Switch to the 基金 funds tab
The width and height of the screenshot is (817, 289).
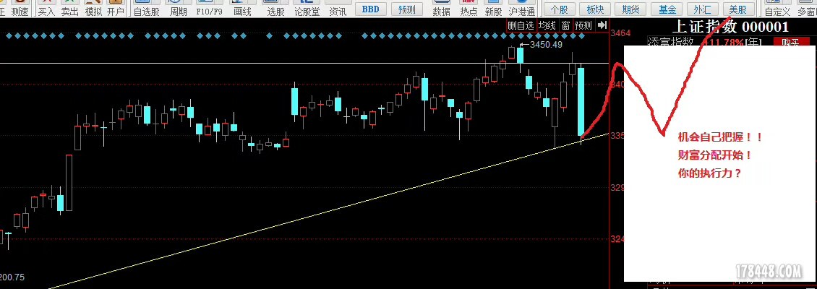tap(667, 9)
